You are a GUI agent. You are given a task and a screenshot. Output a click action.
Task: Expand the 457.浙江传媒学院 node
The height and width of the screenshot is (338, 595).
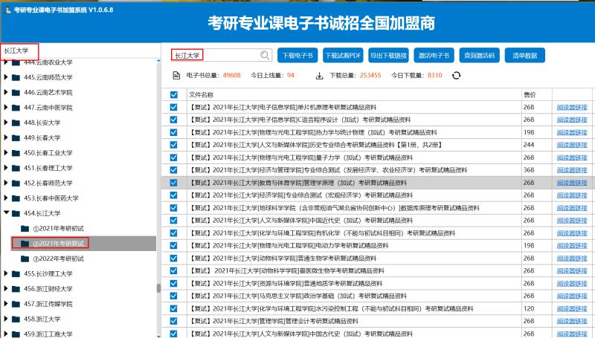coord(6,304)
